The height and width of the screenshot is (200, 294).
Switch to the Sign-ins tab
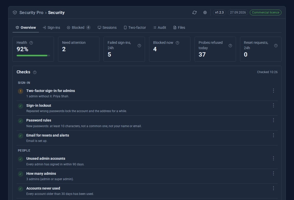(51, 28)
